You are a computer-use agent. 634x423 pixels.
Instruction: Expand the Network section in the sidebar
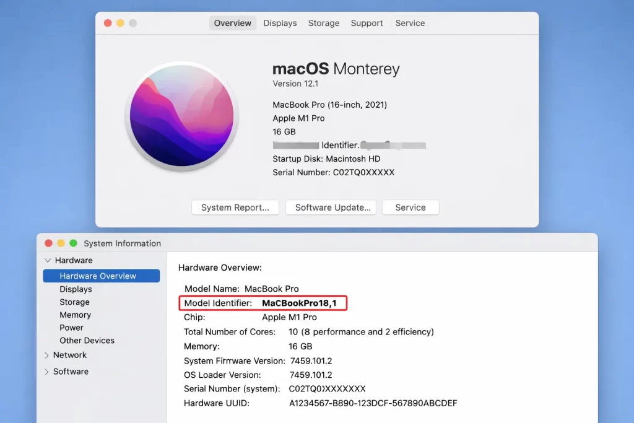[x=46, y=355]
